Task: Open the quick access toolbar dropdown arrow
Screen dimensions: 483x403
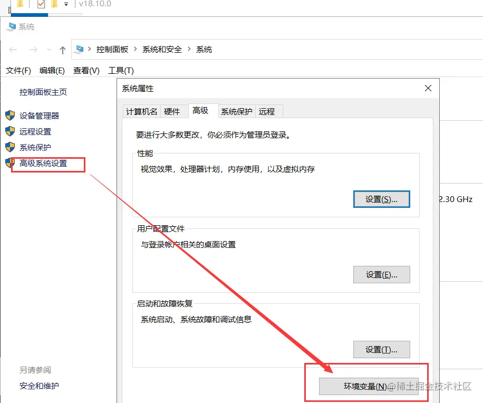Action: click(66, 4)
